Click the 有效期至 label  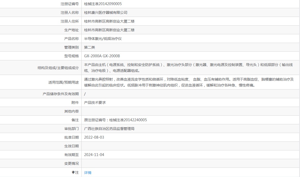coord(71,155)
